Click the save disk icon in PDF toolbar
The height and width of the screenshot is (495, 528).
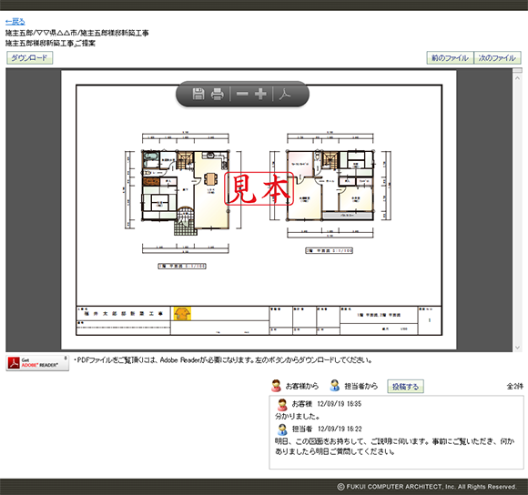point(198,94)
